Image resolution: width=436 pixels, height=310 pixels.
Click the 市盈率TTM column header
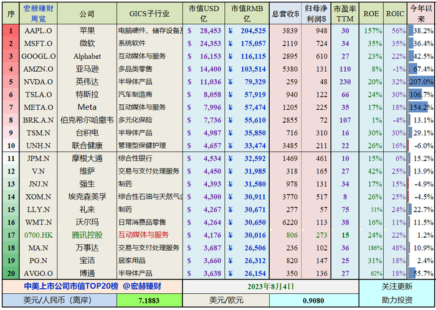pyautogui.click(x=345, y=14)
